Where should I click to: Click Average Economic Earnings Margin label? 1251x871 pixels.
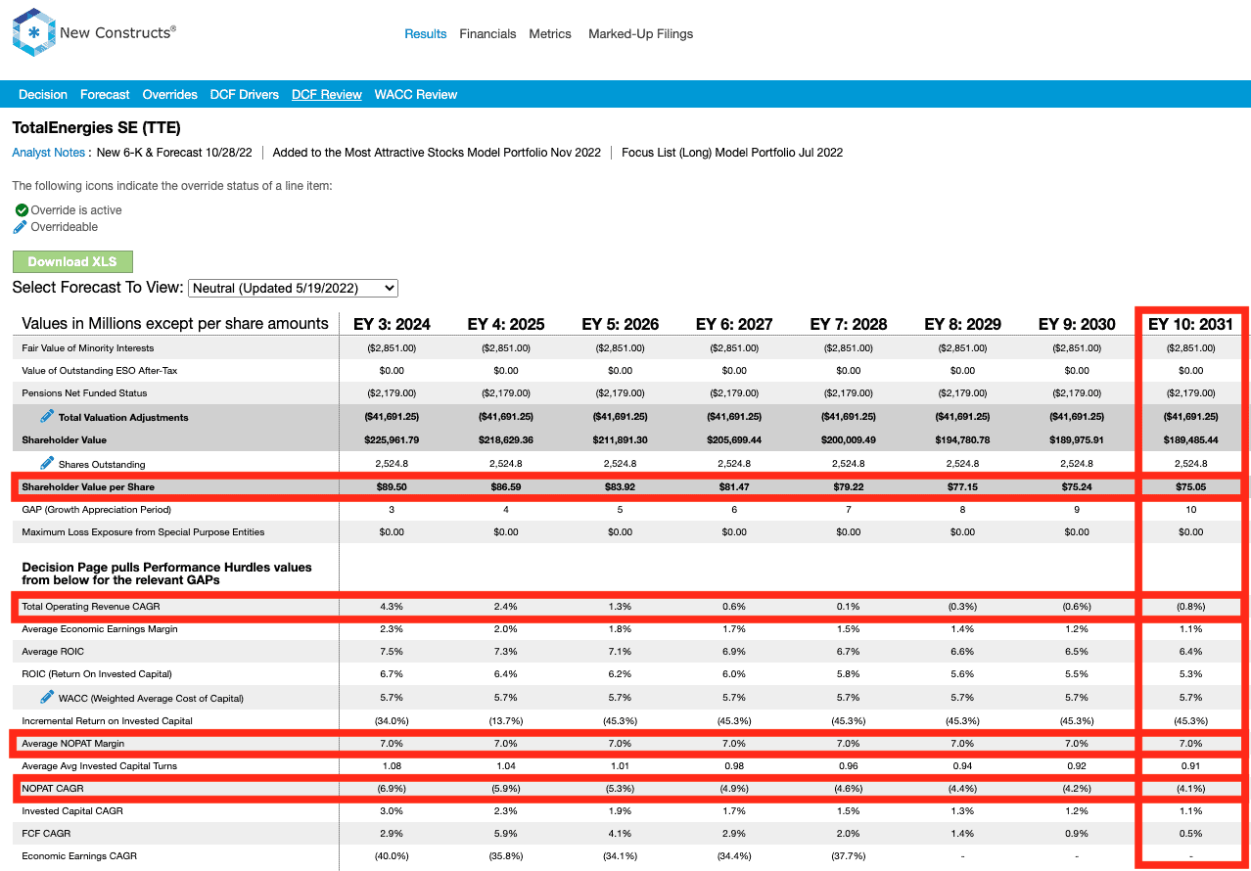[x=100, y=629]
